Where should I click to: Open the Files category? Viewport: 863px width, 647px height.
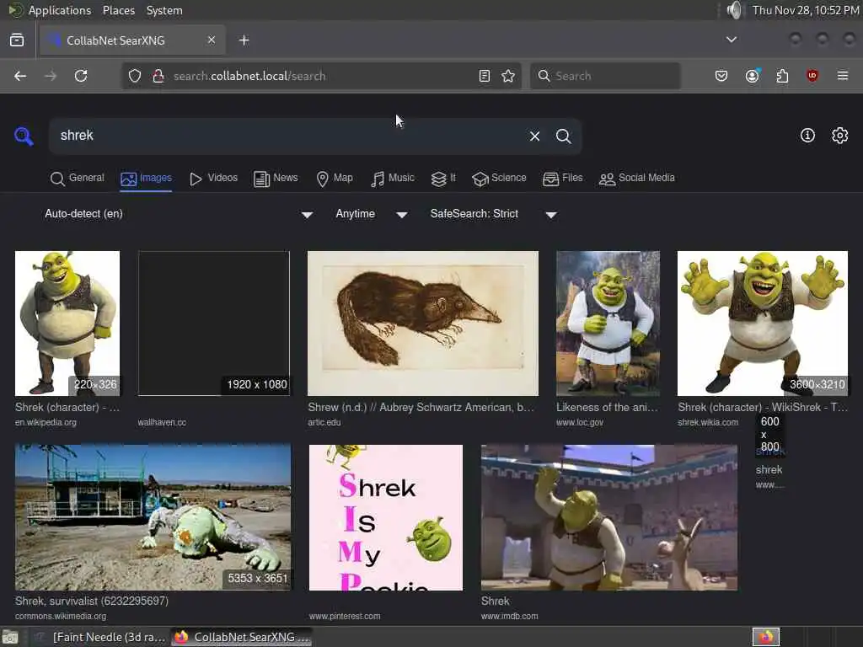point(562,179)
